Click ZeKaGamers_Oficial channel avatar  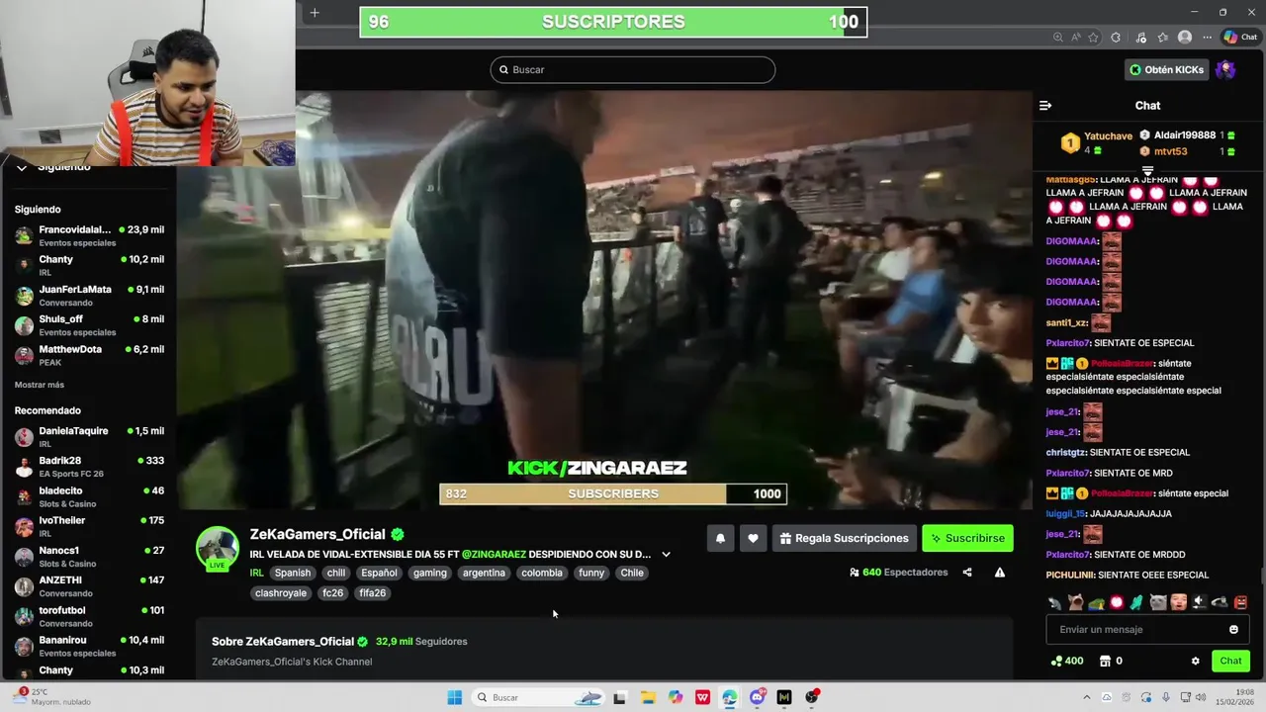click(x=217, y=548)
